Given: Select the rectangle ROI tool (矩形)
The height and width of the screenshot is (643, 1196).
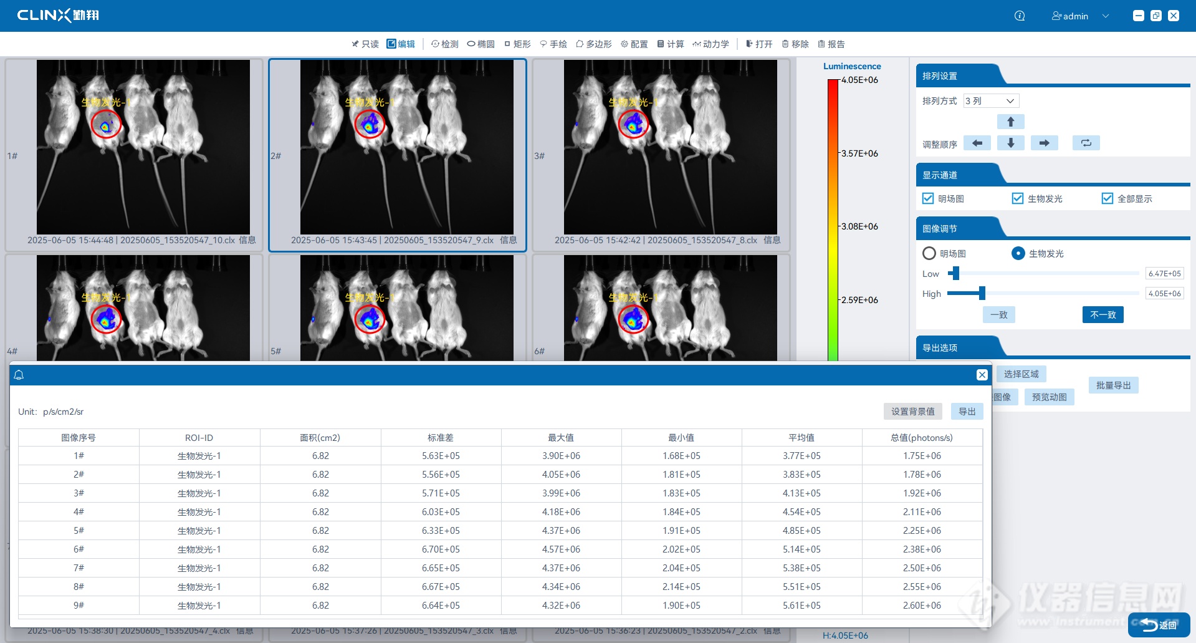Looking at the screenshot, I should point(517,44).
